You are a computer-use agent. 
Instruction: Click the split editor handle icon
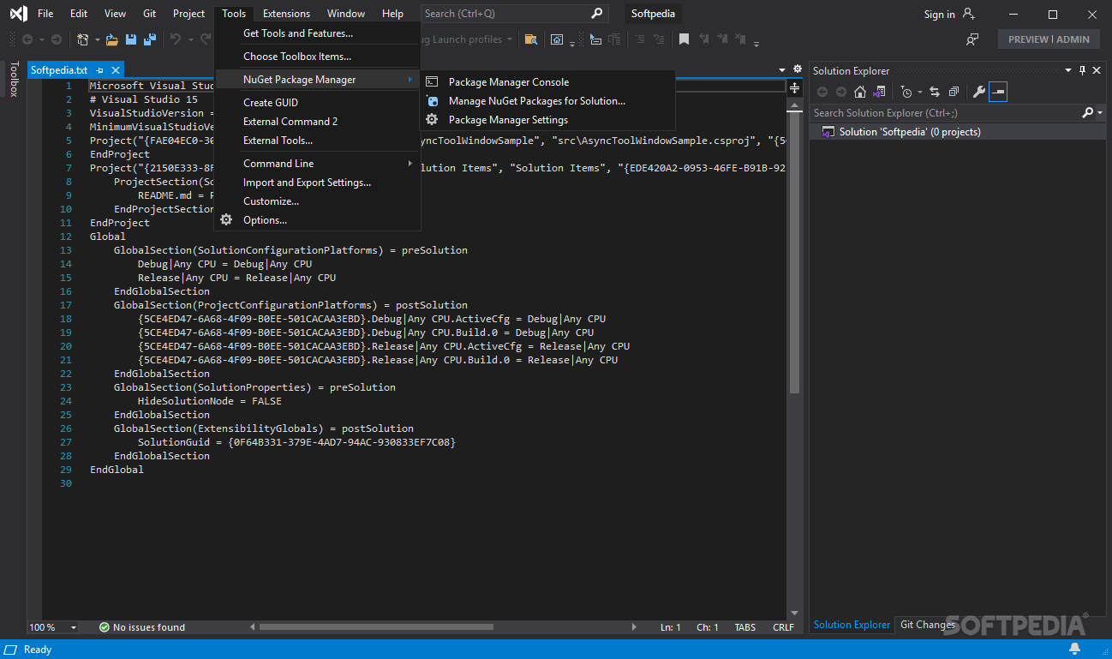coord(794,87)
